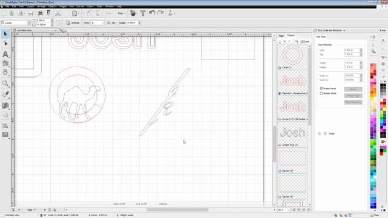Click the bottom-most tool icon in left toolbar
This screenshot has height=218, width=388.
(5, 134)
